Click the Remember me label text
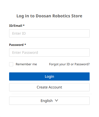 pos(26,64)
